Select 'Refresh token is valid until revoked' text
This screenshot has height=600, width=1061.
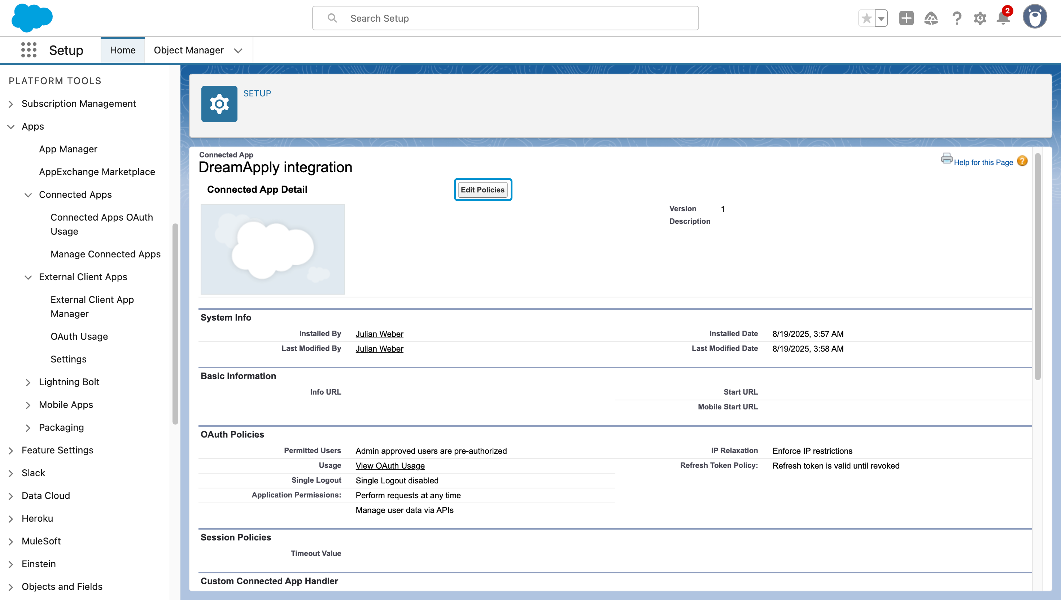coord(836,466)
